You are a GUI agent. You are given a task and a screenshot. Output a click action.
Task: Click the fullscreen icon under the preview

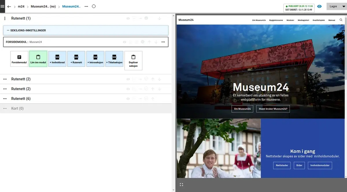(x=182, y=185)
